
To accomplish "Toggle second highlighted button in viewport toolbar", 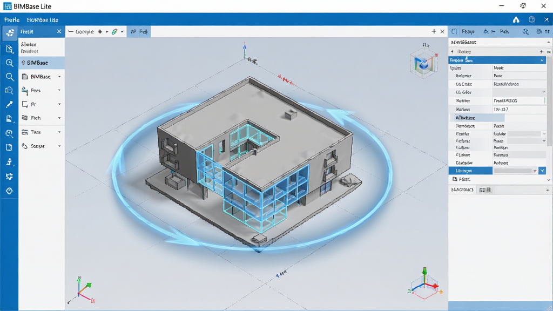I will [144, 31].
